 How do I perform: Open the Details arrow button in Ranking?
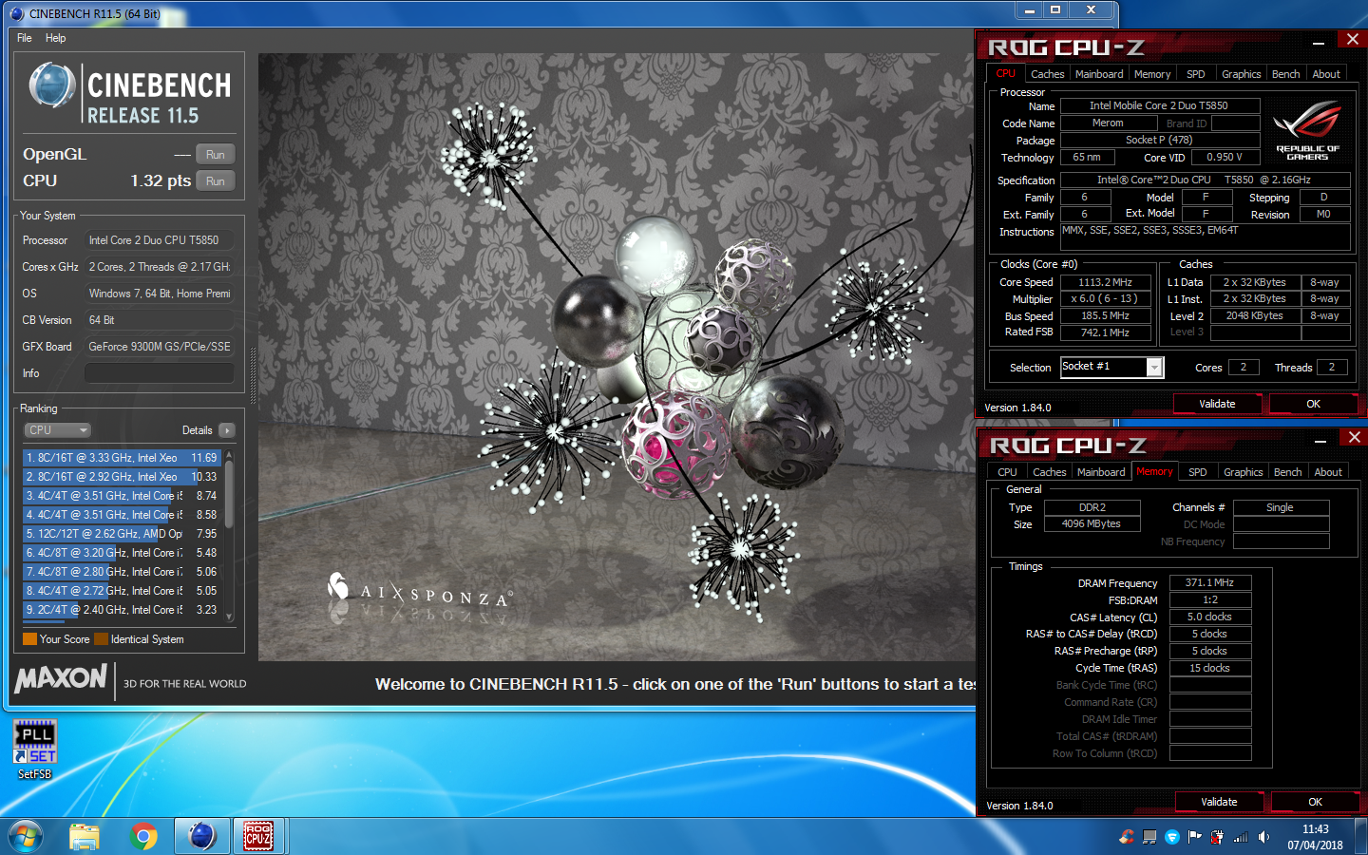tap(227, 430)
